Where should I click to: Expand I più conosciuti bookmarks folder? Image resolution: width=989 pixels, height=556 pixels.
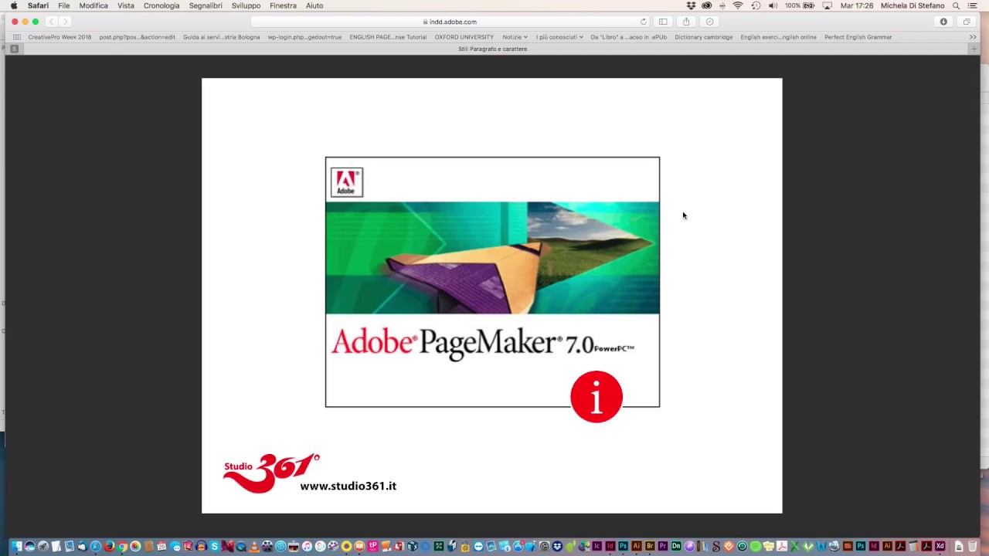point(559,37)
